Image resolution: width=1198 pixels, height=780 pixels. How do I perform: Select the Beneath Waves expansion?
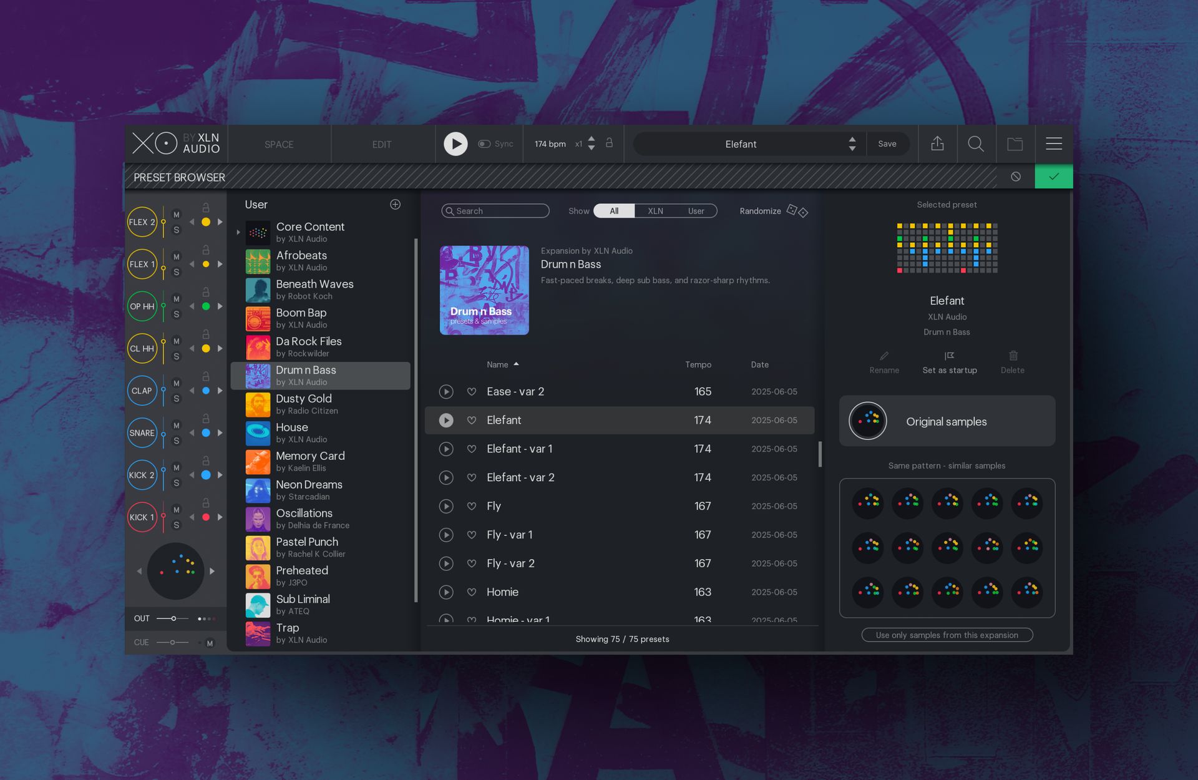click(321, 290)
